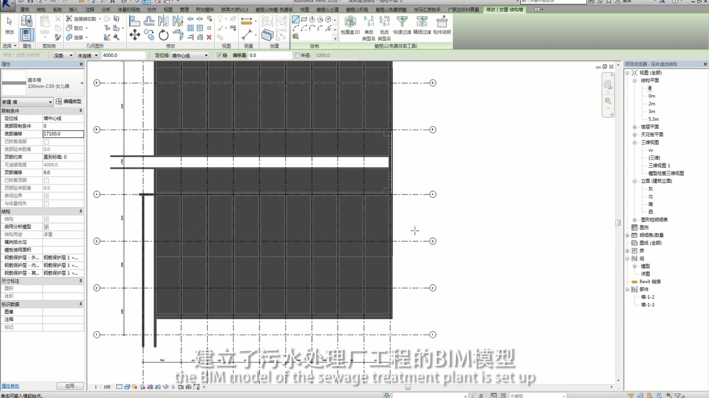Open the 视图 ribbon tab
709x398 pixels.
coord(168,9)
